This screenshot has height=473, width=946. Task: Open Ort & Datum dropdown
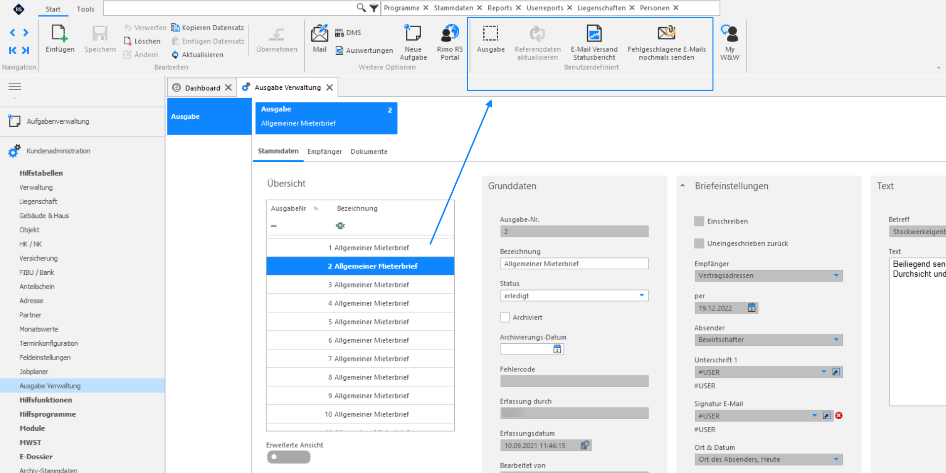pyautogui.click(x=836, y=459)
